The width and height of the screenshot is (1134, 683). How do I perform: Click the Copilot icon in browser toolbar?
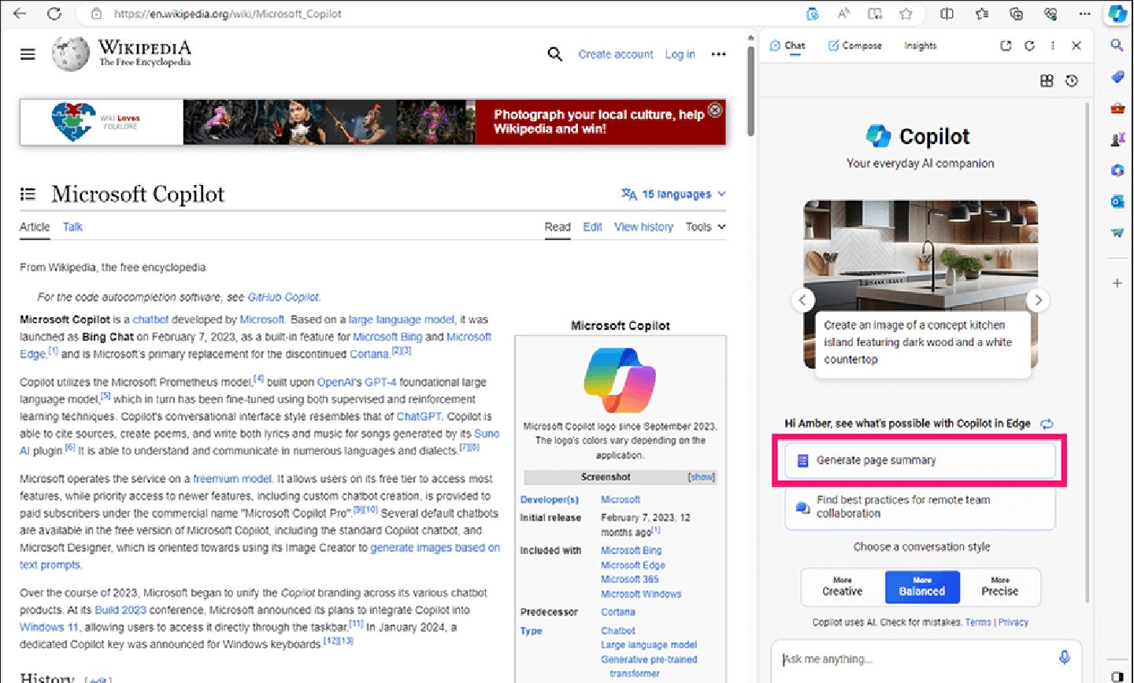[1117, 13]
